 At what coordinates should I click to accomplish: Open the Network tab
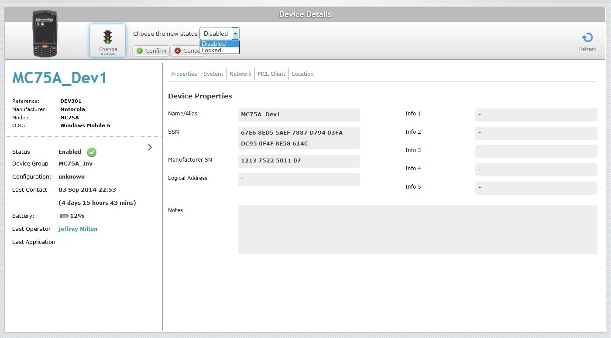tap(240, 74)
